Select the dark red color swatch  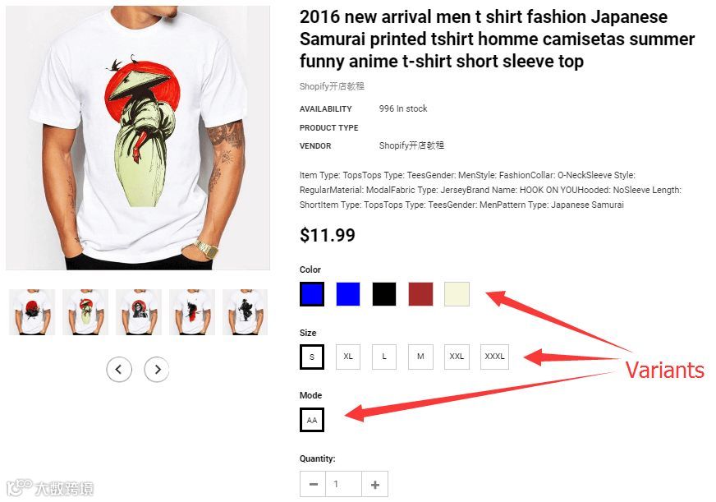[420, 293]
